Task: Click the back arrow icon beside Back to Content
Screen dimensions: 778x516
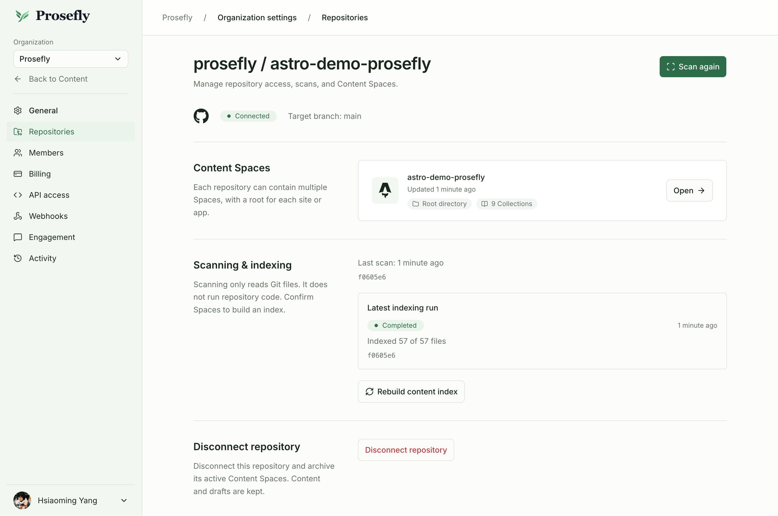Action: (18, 79)
